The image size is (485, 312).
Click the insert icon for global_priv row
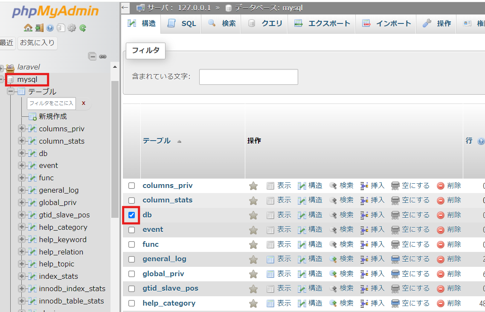[x=364, y=274]
